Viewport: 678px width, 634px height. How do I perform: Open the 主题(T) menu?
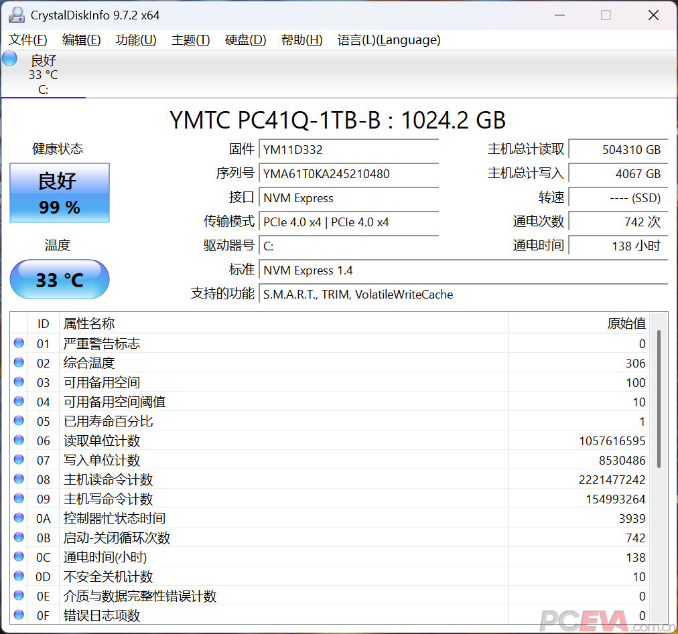tap(190, 40)
